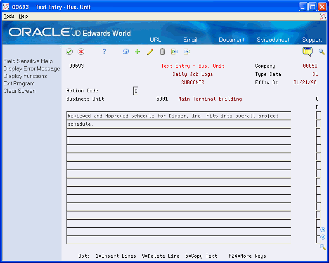Select the Email tab in banner

pos(190,40)
